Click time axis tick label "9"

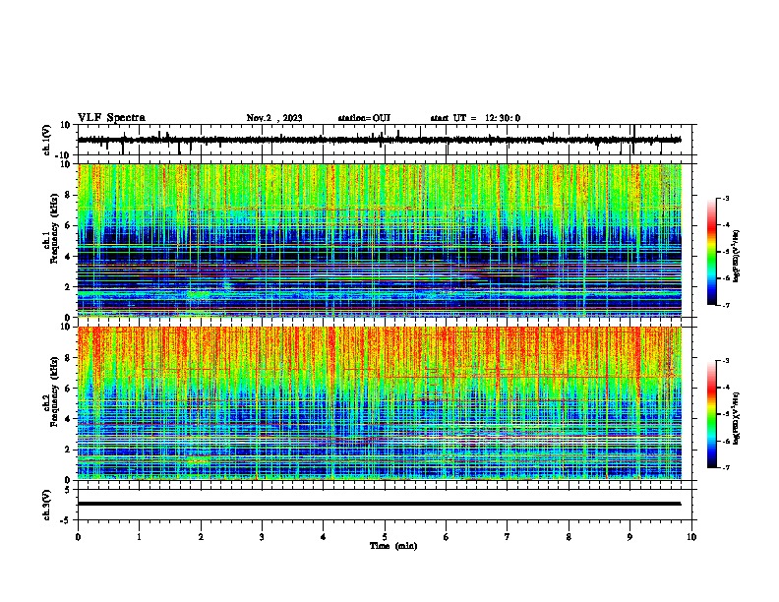click(x=629, y=537)
